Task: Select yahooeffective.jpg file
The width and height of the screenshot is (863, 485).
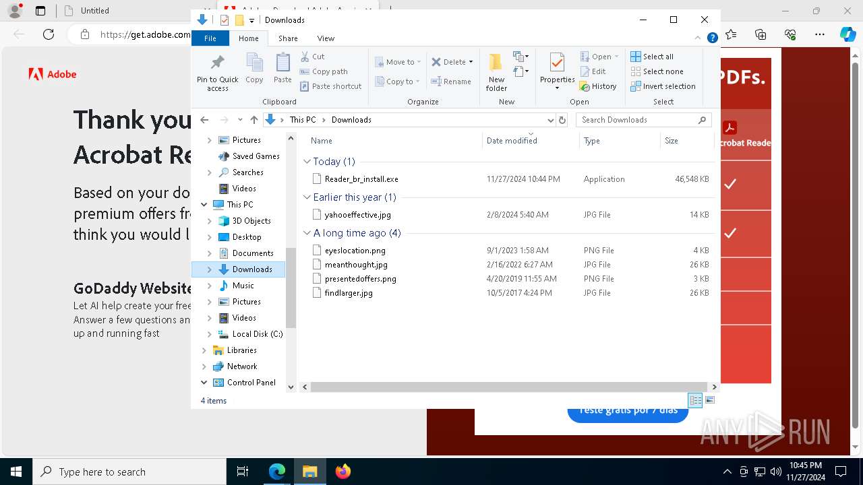Action: 357,215
